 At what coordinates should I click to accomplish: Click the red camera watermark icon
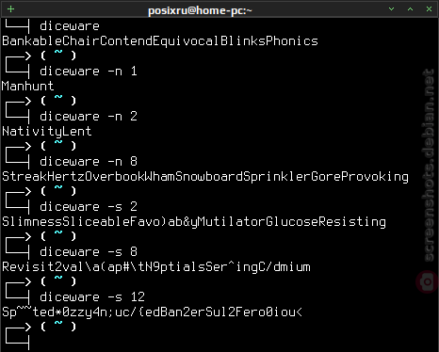click(x=427, y=281)
